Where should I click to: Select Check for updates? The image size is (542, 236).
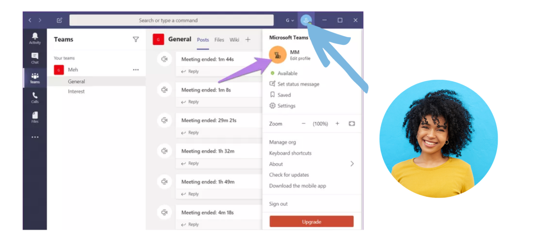pos(289,175)
